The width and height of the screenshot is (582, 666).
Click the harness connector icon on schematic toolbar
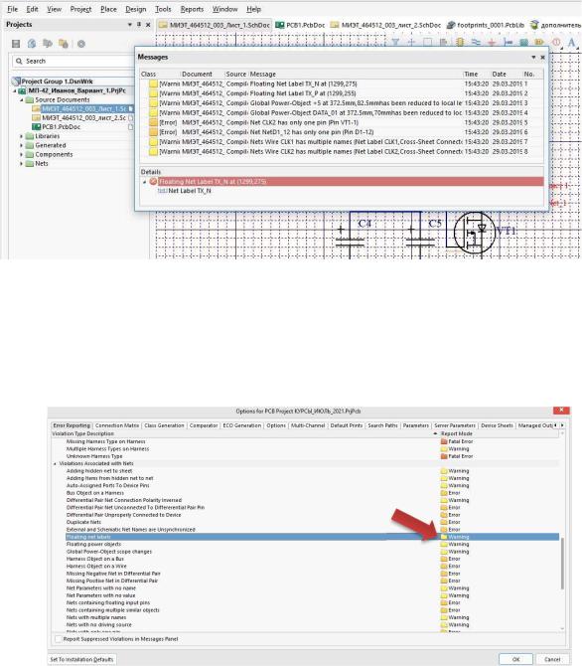[508, 42]
